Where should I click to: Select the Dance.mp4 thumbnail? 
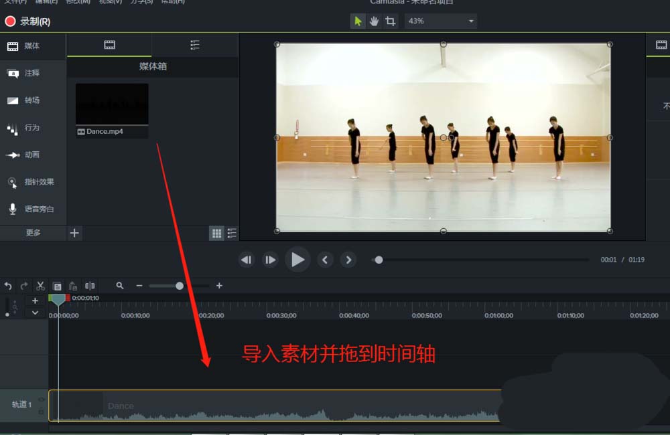coord(112,104)
